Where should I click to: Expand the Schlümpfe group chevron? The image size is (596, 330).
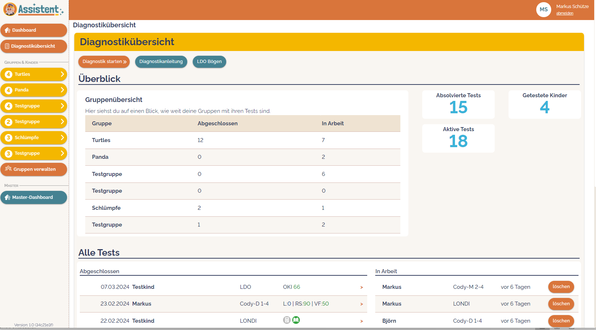(62, 137)
